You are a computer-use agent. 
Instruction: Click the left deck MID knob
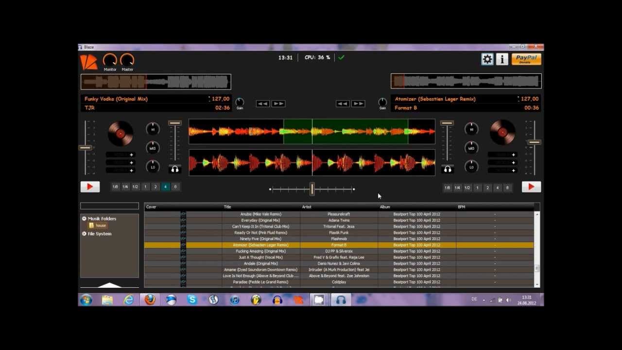coord(153,148)
